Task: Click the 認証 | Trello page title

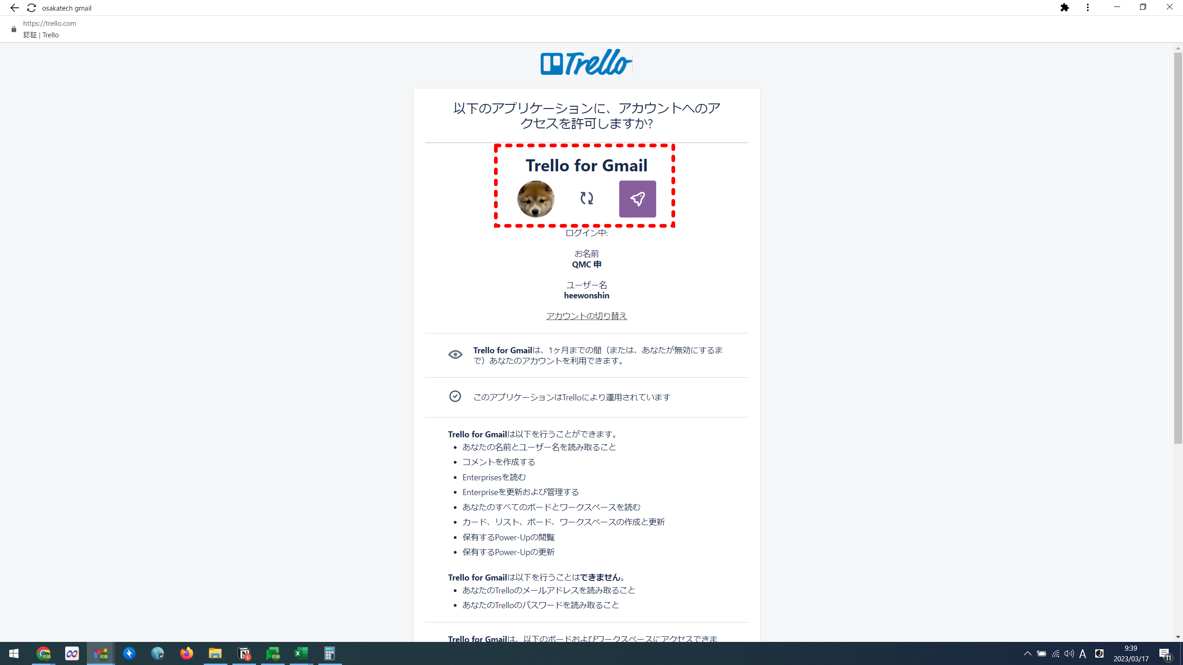Action: 41,35
